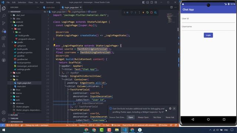The width and height of the screenshot is (237, 133).
Task: Trigger Flutter Hot Reload lightning icon
Action: click(x=143, y=13)
